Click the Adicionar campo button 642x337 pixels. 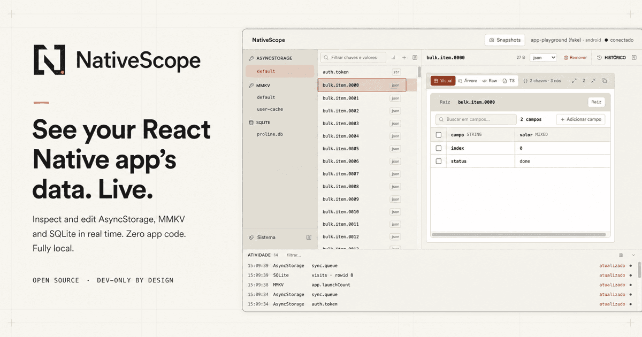[x=580, y=119]
